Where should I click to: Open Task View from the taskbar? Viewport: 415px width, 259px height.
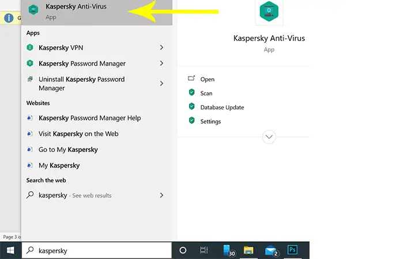204,250
